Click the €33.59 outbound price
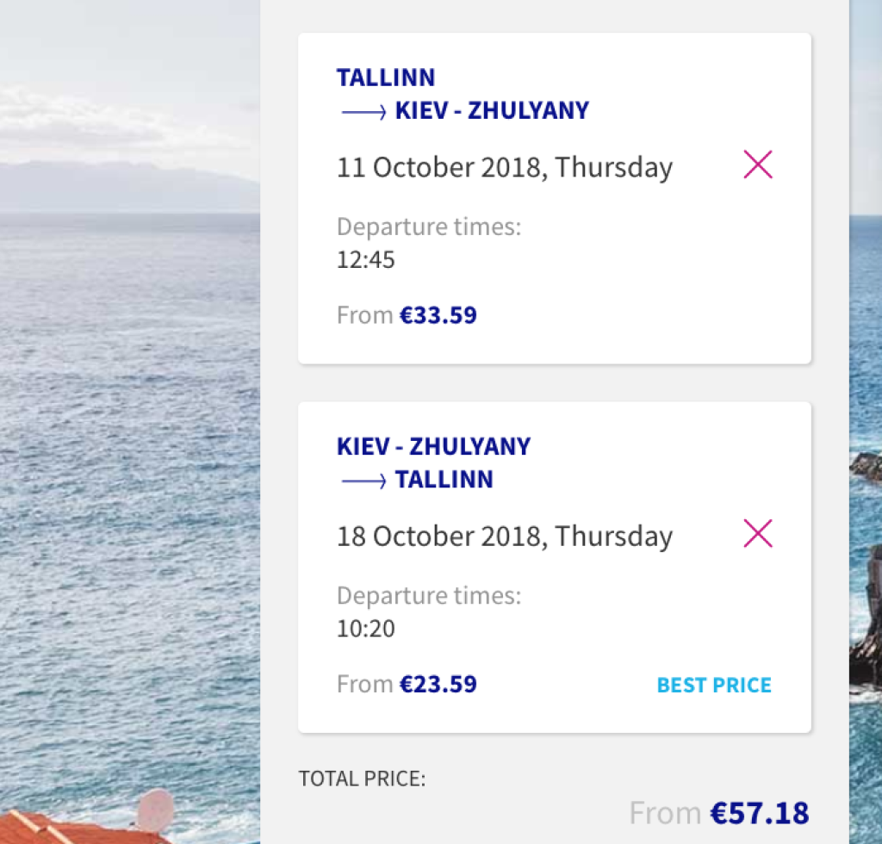The image size is (882, 844). coord(438,315)
